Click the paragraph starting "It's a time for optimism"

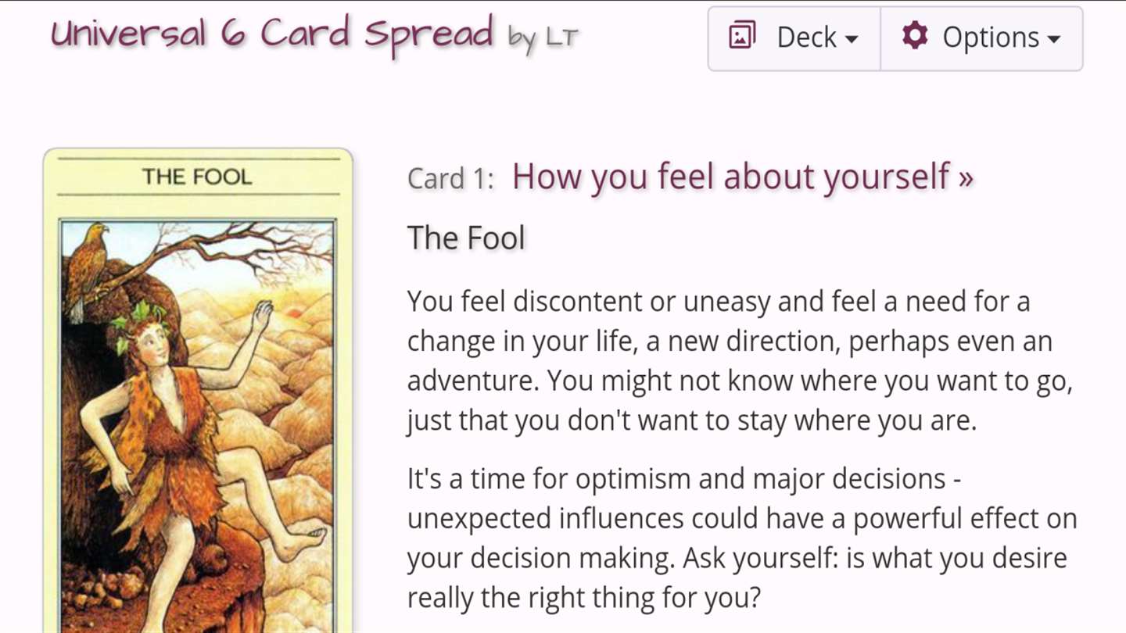coord(741,538)
